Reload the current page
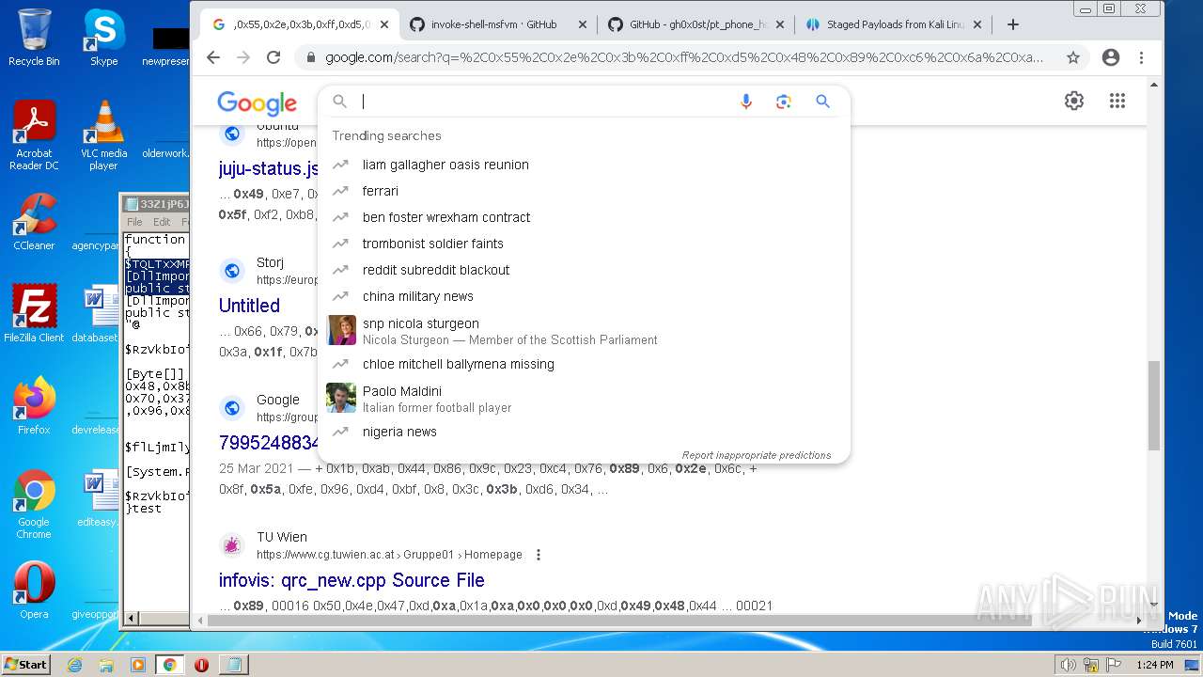 pos(273,57)
